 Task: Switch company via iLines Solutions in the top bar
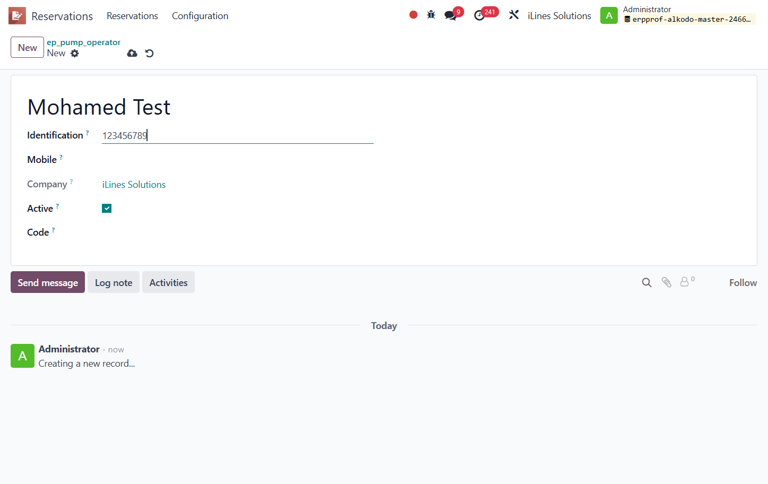559,16
